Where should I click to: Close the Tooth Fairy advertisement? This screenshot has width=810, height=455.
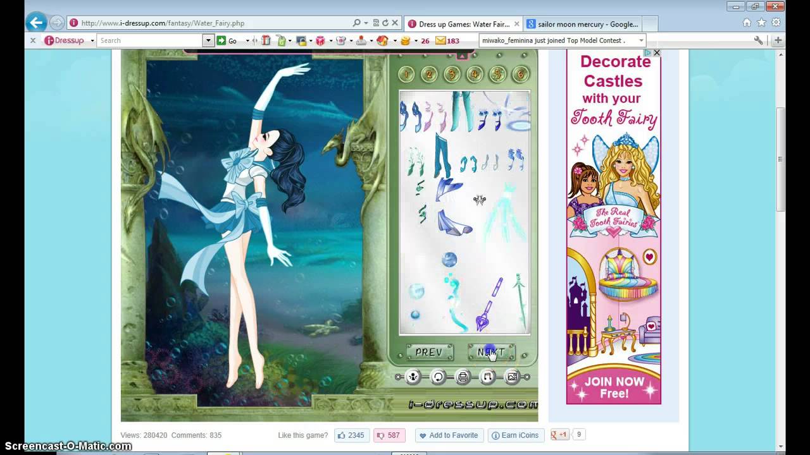[656, 53]
